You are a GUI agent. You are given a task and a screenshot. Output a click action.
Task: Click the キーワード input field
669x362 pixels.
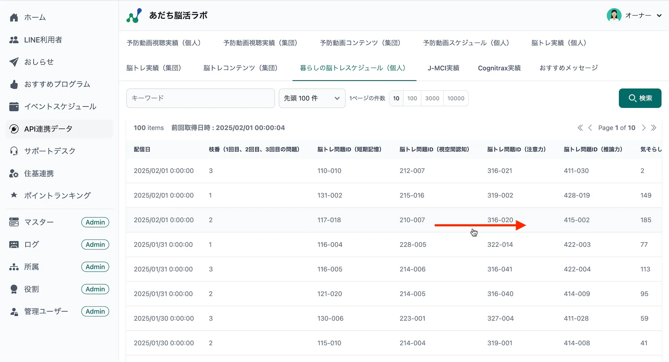(x=200, y=98)
